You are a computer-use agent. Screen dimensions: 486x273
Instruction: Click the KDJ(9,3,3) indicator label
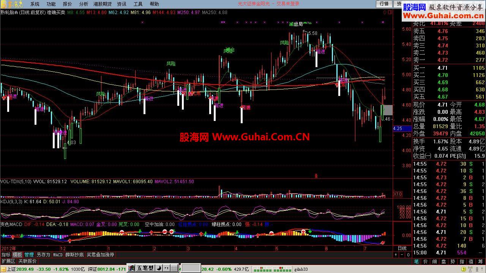click(x=11, y=202)
